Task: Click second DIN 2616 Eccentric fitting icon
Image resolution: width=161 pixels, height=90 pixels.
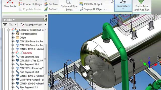Action: [17, 45]
